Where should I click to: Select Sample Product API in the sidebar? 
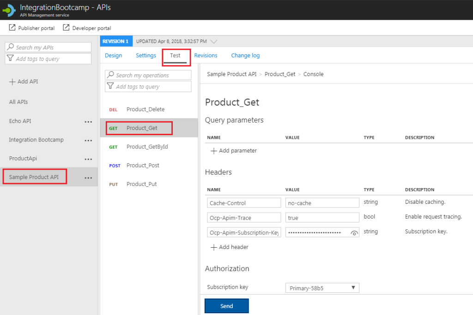(34, 177)
